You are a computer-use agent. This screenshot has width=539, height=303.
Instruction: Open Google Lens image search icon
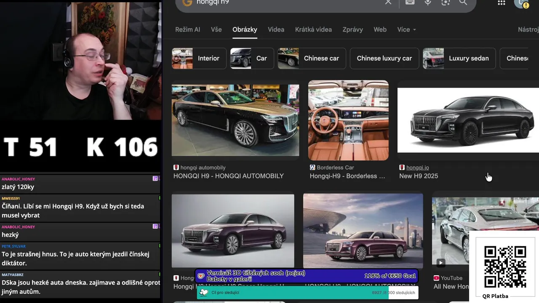pos(446,2)
